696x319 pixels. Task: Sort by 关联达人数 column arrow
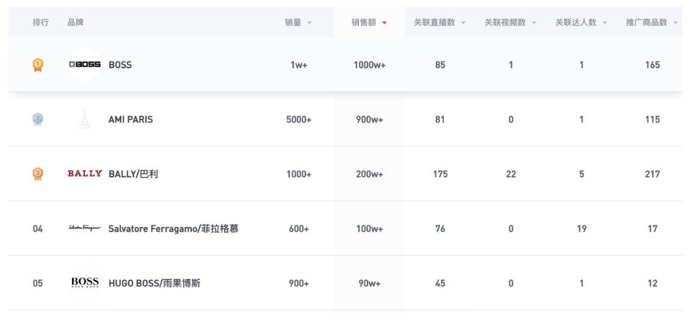[604, 23]
